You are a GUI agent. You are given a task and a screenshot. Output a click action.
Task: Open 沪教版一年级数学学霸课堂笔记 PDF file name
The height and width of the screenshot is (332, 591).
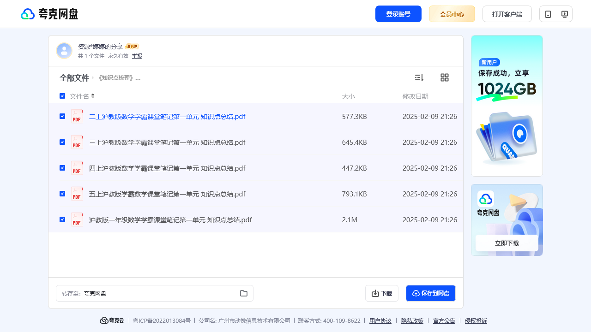click(170, 220)
